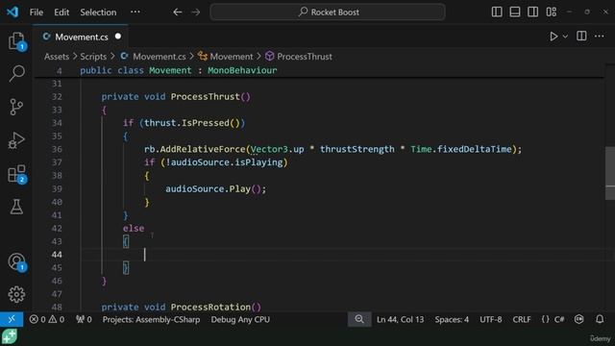Open the errors and warnings counter
615x346 pixels.
pyautogui.click(x=47, y=319)
